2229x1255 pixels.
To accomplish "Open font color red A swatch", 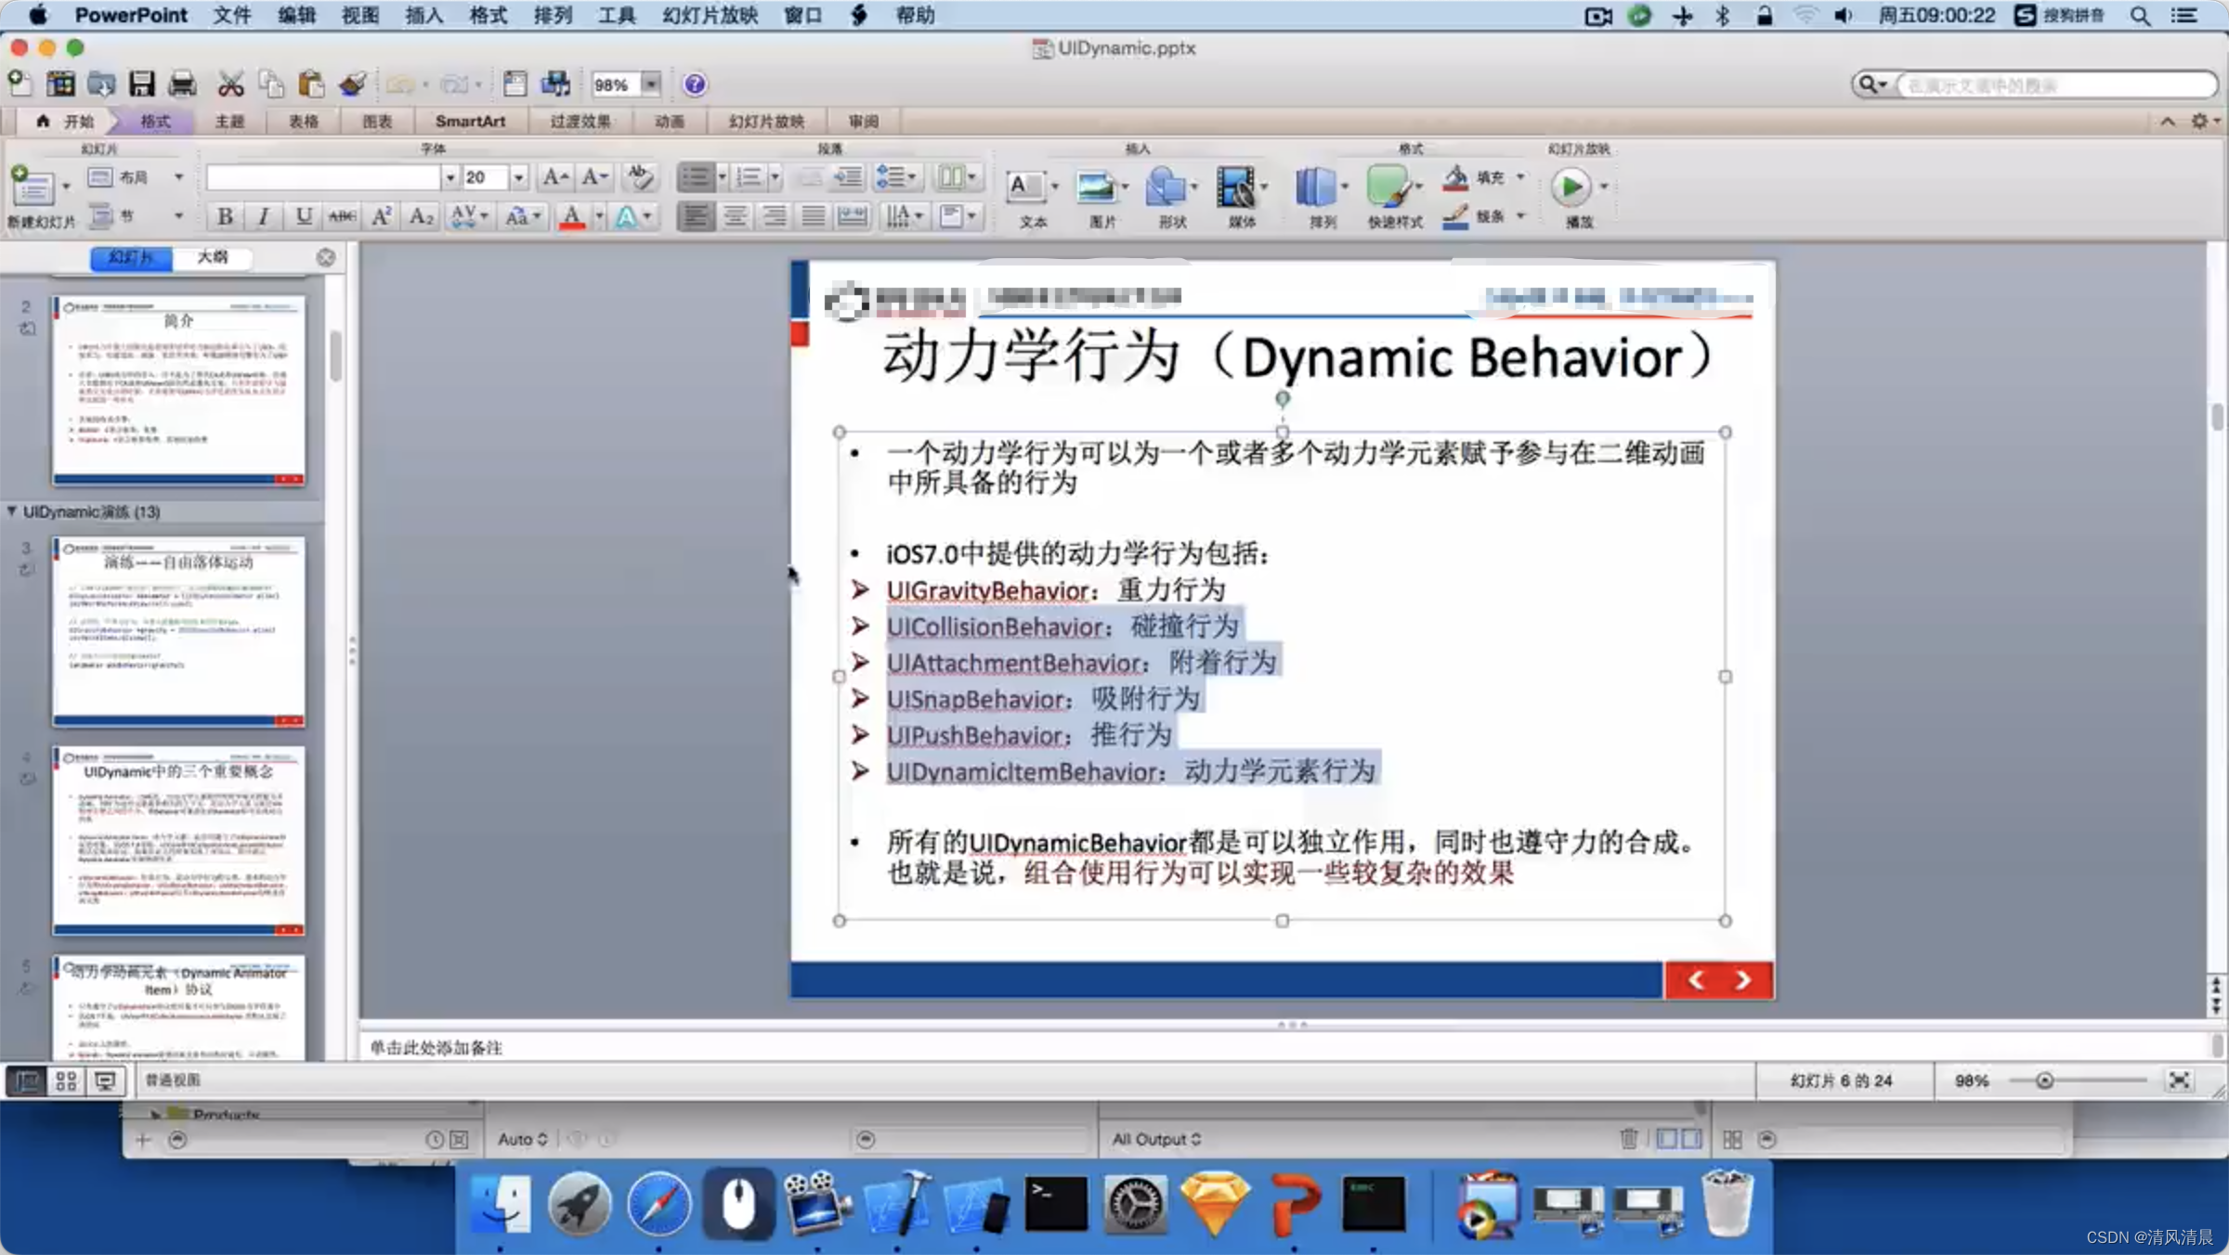I will 572,216.
